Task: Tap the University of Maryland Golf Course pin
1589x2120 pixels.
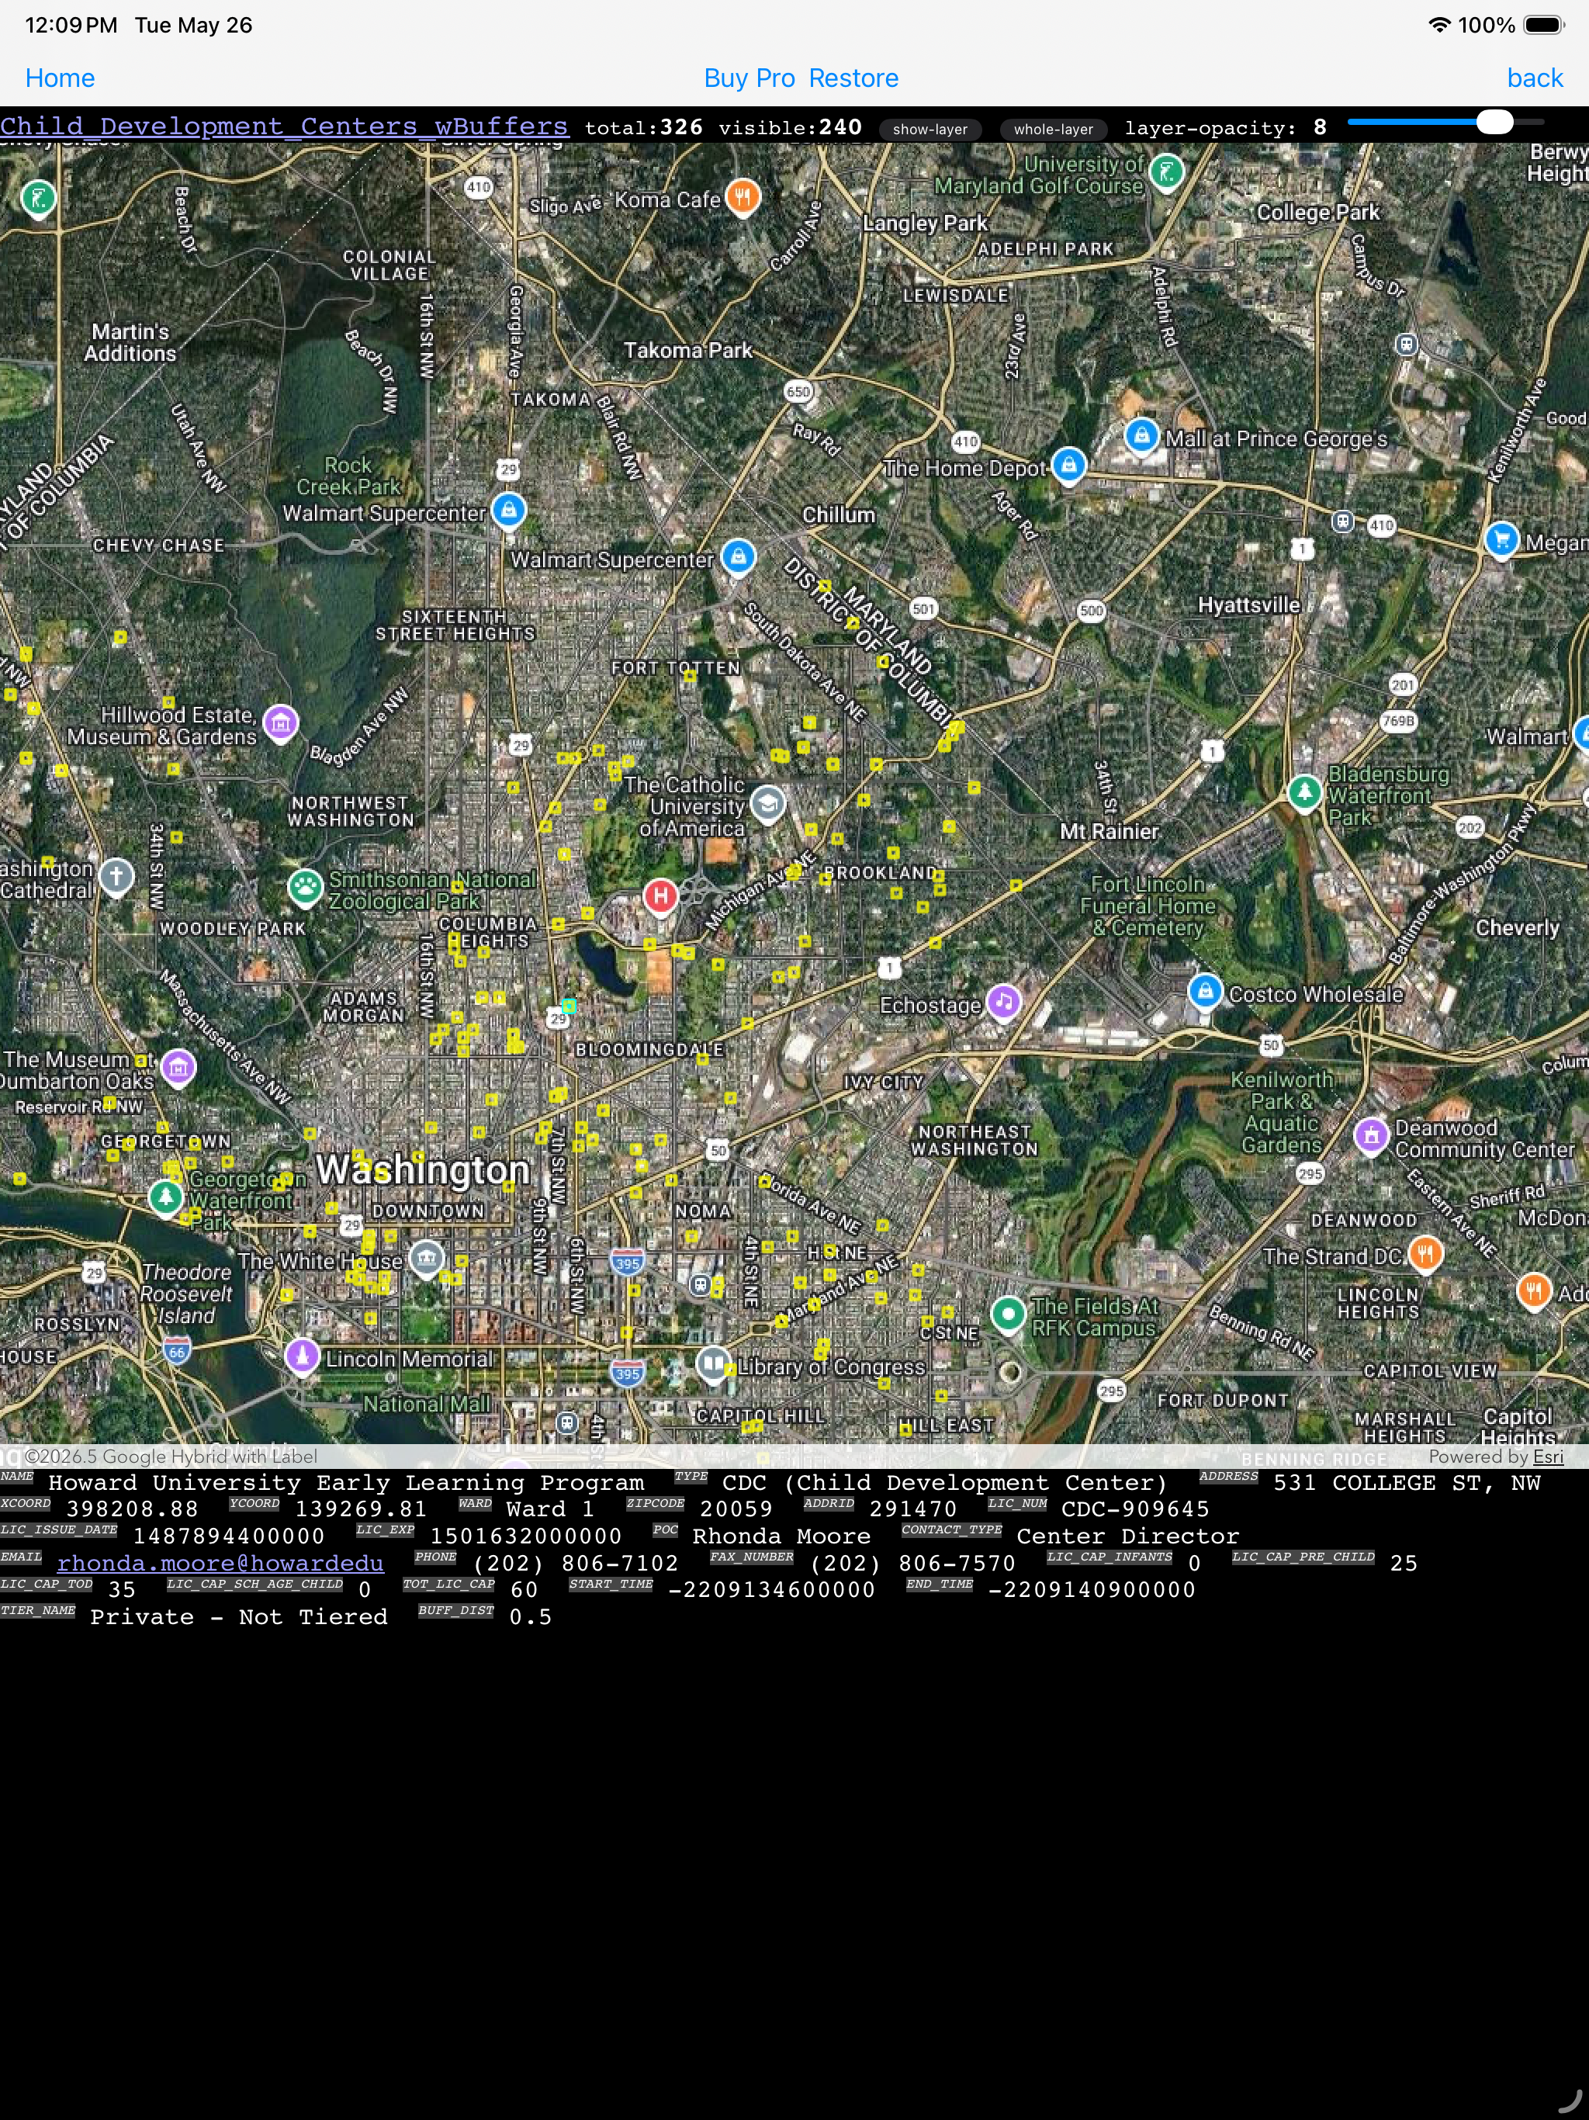Action: 1166,174
